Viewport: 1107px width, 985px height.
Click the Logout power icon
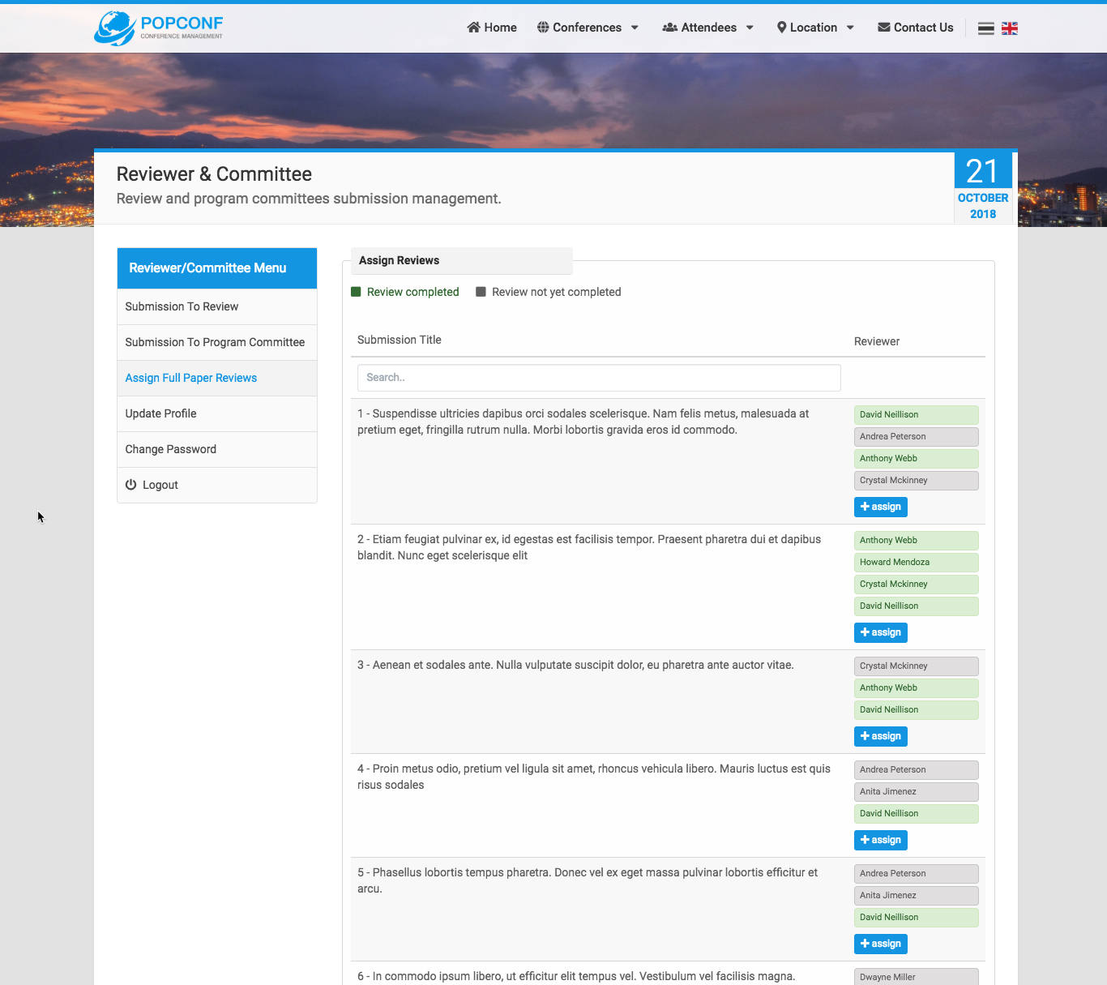point(130,485)
